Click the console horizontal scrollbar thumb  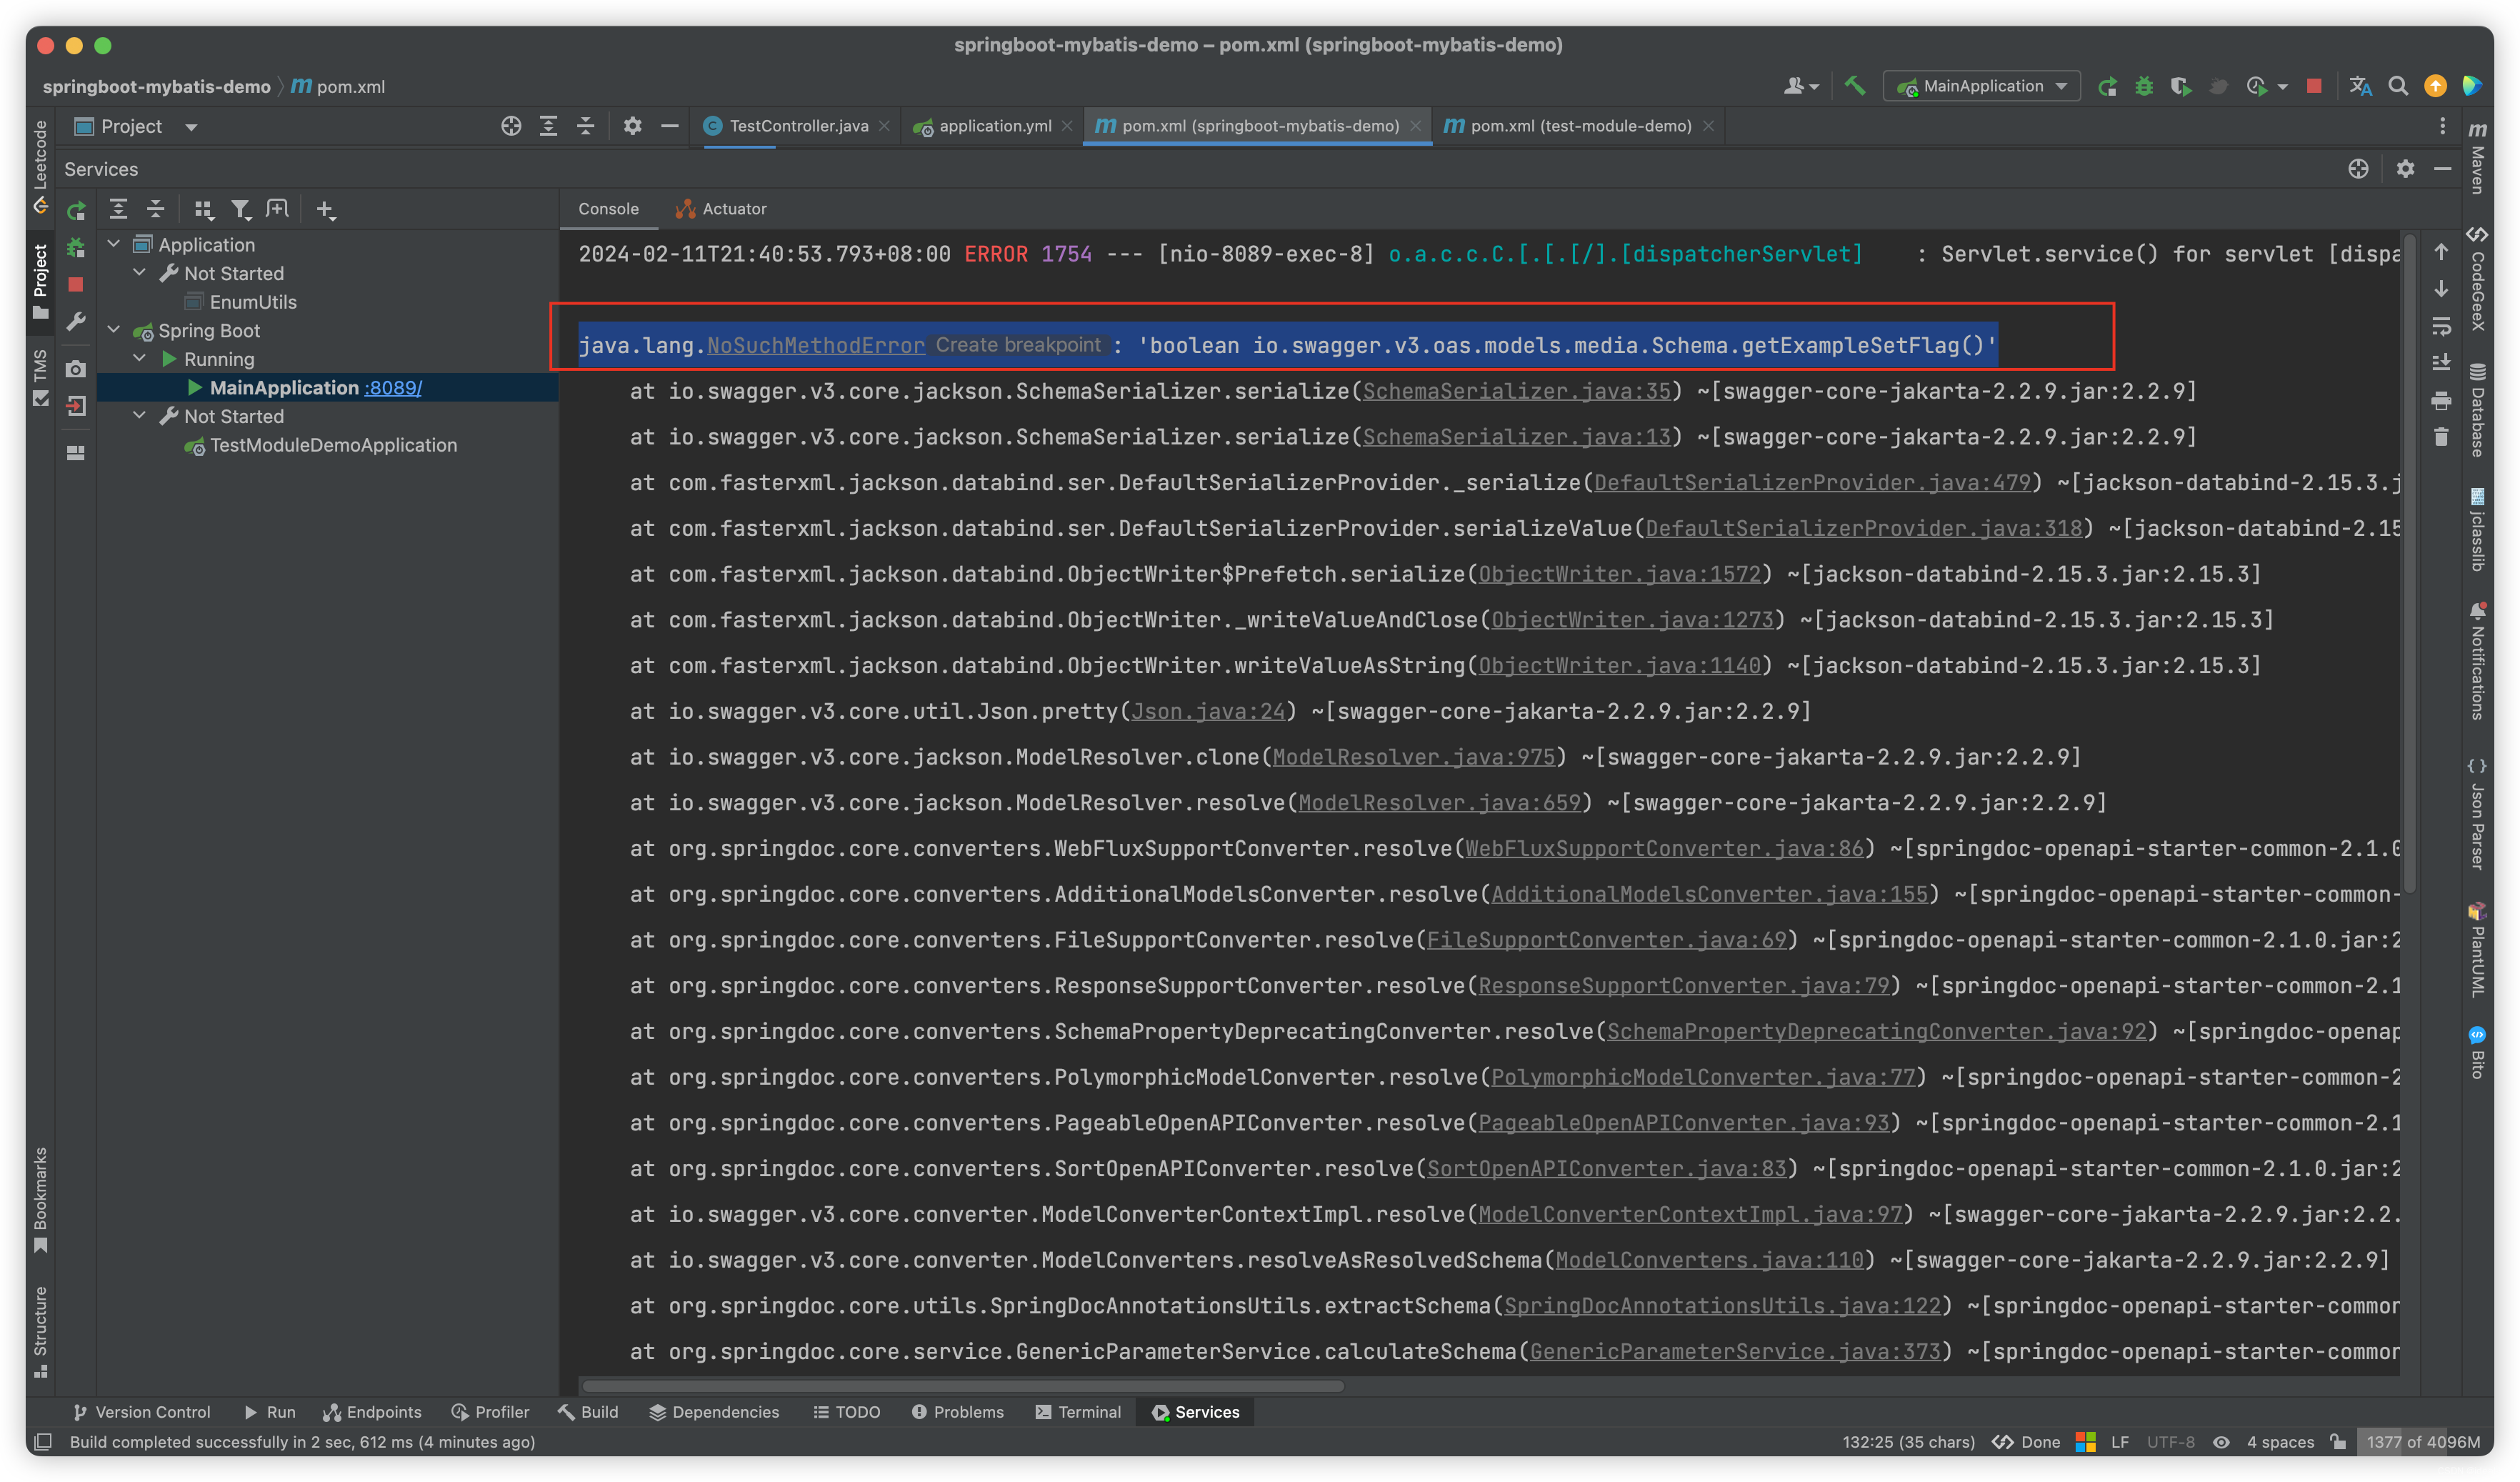pyautogui.click(x=962, y=1386)
